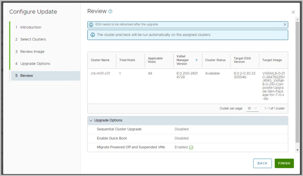The height and width of the screenshot is (176, 303).
Task: Sort by Cluster Name column header
Action: 100,60
